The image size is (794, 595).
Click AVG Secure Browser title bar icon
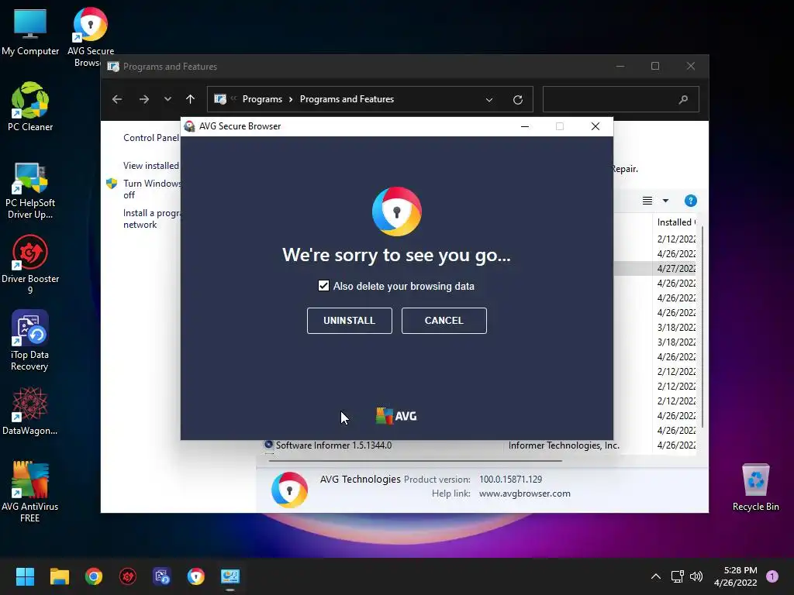[189, 126]
